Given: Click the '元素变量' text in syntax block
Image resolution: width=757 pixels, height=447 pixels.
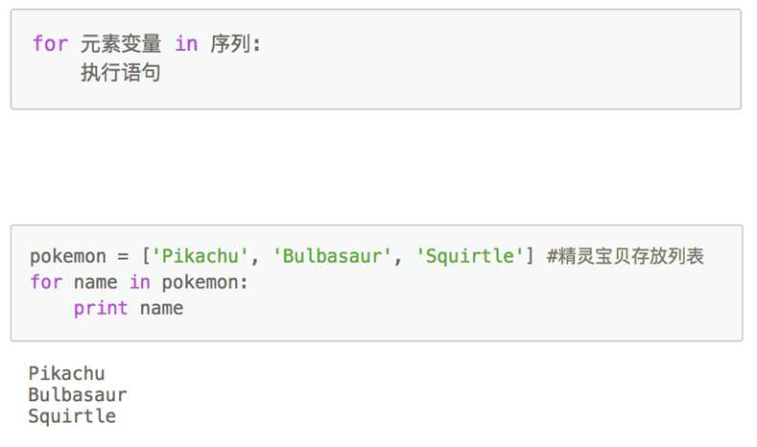Looking at the screenshot, I should [x=121, y=44].
